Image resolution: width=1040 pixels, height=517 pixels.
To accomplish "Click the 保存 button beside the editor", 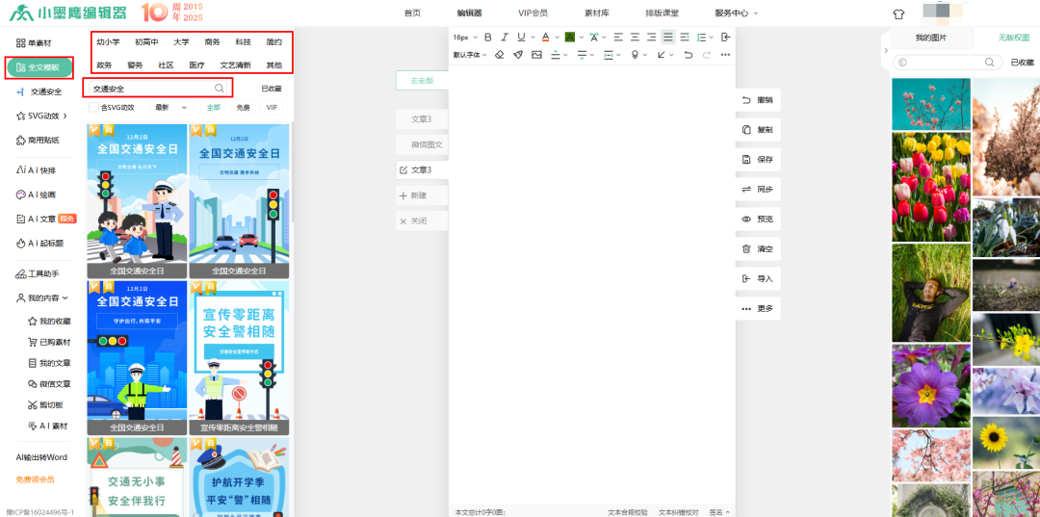I will [757, 160].
